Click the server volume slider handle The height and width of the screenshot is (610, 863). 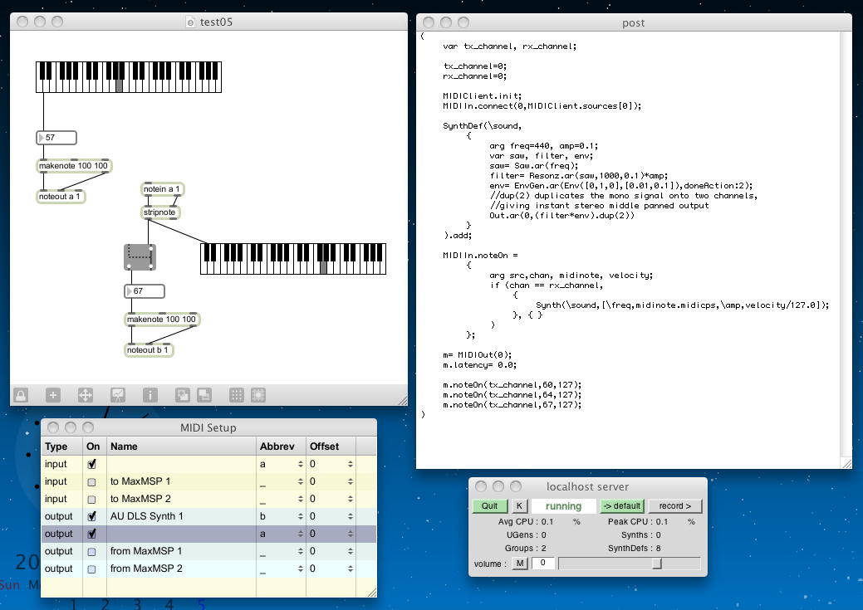pos(657,564)
